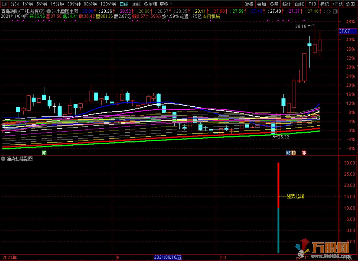Toggle the panel icon beside the diamond
The height and width of the screenshot is (261, 358).
(x=335, y=11)
